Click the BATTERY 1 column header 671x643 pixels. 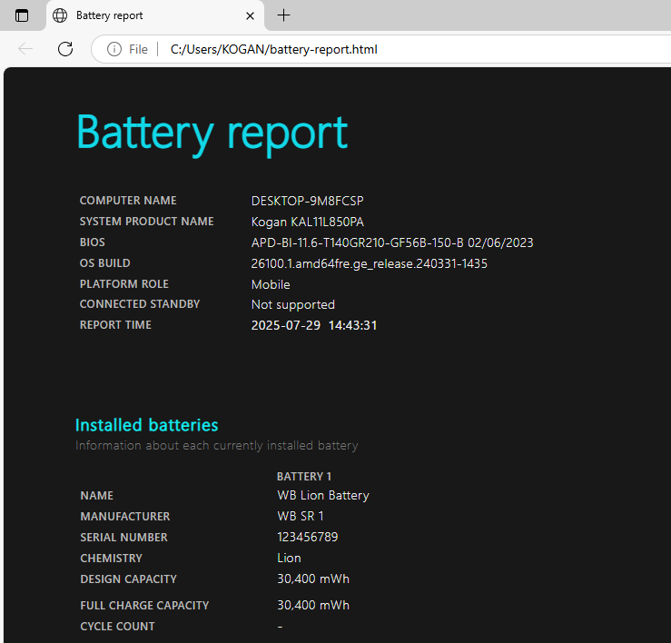click(x=304, y=476)
